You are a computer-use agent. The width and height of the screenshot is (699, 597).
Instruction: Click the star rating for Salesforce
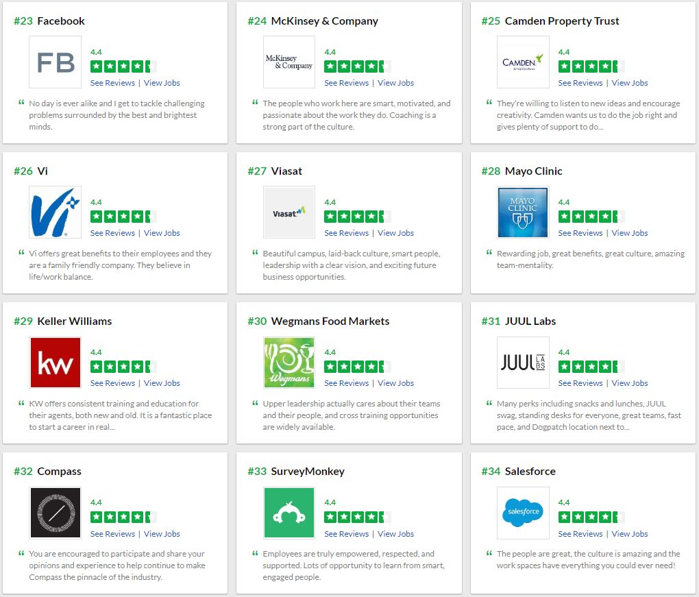[x=591, y=517]
